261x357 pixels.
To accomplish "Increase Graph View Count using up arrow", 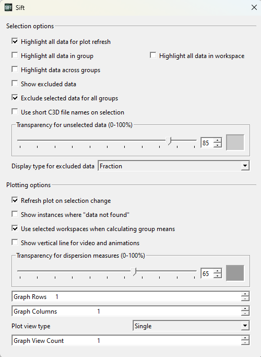I will pos(245,338).
